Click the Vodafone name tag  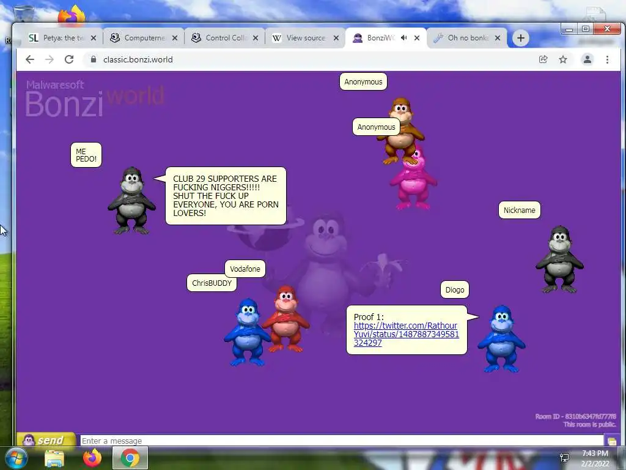(245, 269)
